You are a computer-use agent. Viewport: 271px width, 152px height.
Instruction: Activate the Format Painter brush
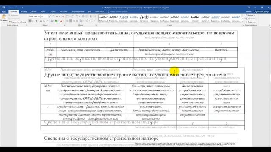[x=9, y=22]
